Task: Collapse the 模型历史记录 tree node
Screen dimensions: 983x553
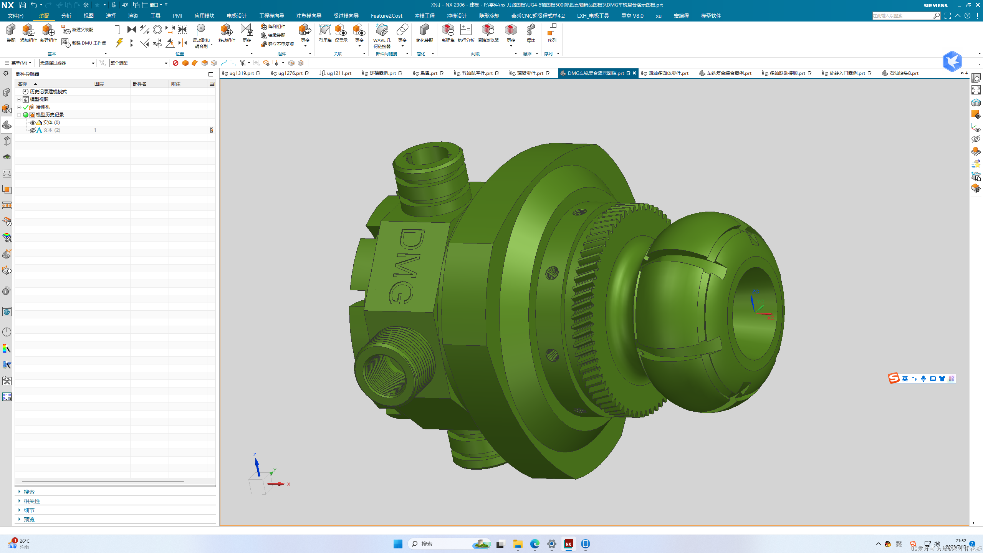Action: coord(19,115)
